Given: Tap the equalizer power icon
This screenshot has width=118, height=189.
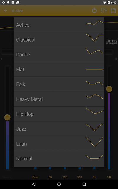Looking at the screenshot, I should pos(94,11).
